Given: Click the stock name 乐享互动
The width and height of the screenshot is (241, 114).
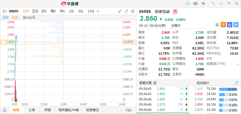Looking at the screenshot, I should point(162,12).
